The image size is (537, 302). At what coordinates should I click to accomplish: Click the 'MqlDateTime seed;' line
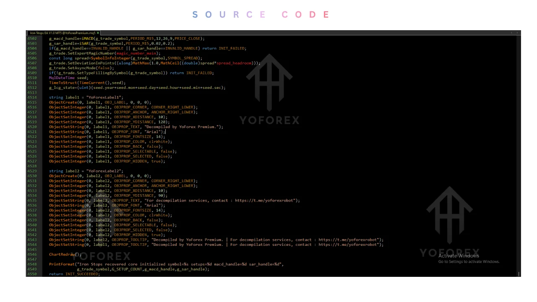[x=69, y=78]
